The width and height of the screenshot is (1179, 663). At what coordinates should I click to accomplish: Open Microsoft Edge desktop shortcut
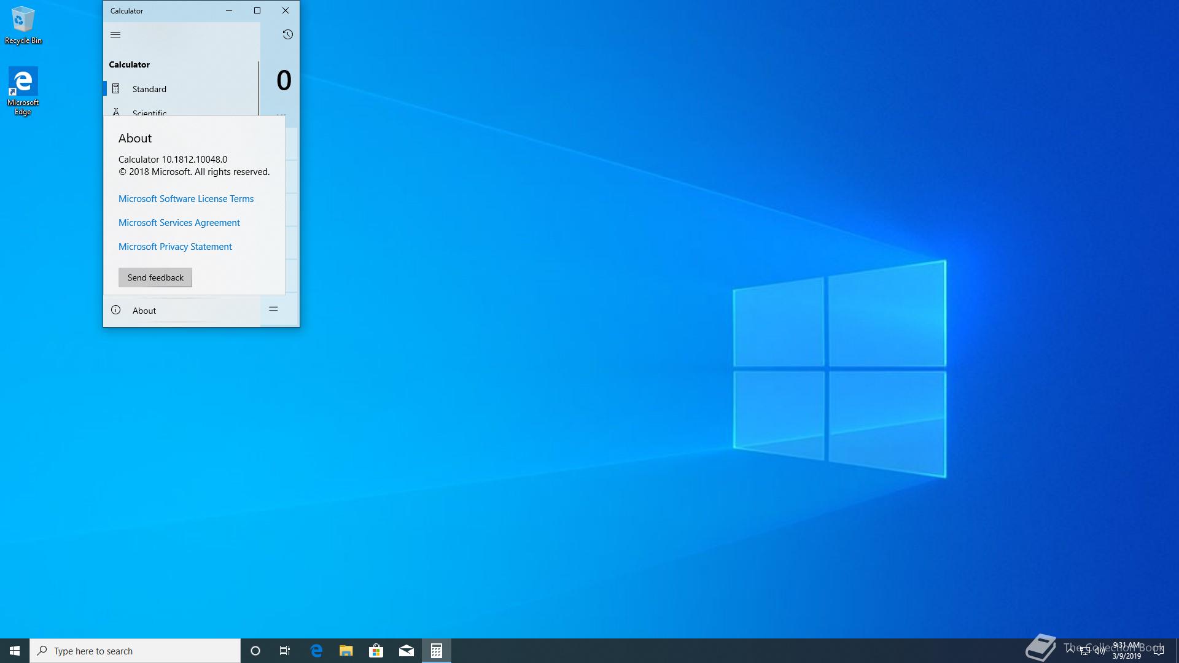coord(23,91)
